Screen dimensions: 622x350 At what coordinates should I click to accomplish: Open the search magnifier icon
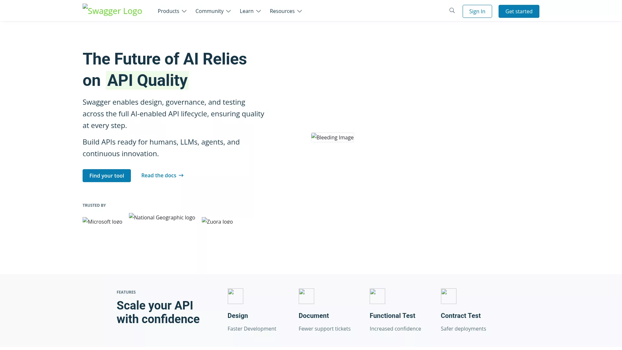(x=452, y=11)
